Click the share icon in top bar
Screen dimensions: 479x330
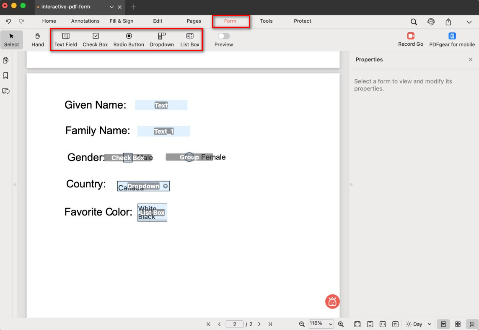tap(448, 22)
